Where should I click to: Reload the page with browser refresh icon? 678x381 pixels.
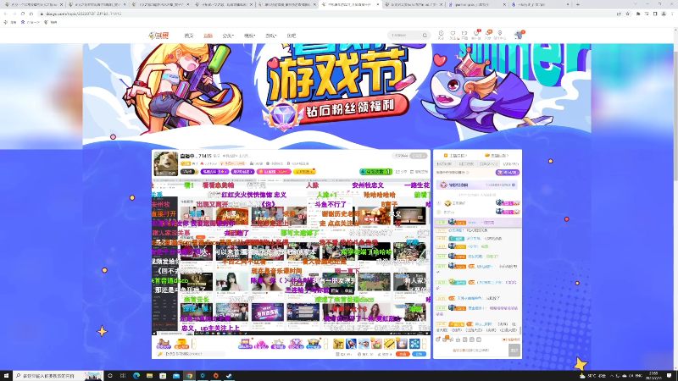pos(23,14)
